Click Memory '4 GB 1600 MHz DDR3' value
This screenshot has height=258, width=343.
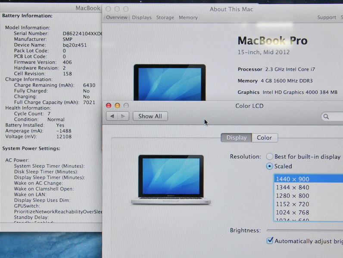coord(287,81)
